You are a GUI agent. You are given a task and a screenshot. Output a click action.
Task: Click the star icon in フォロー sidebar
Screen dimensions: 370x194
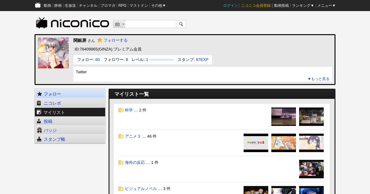(x=39, y=94)
